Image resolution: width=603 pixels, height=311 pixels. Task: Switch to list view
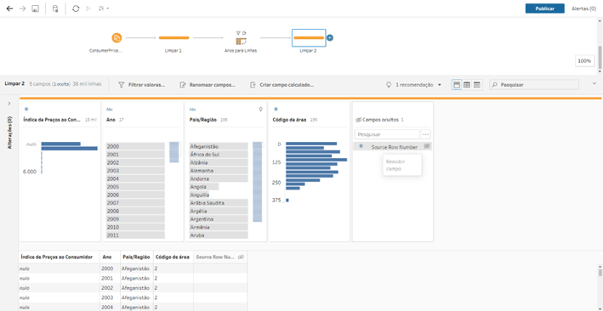point(477,85)
